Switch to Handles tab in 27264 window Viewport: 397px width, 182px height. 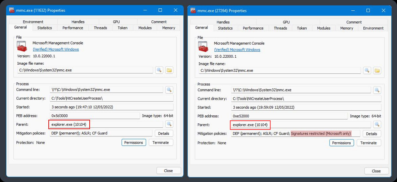(223, 22)
